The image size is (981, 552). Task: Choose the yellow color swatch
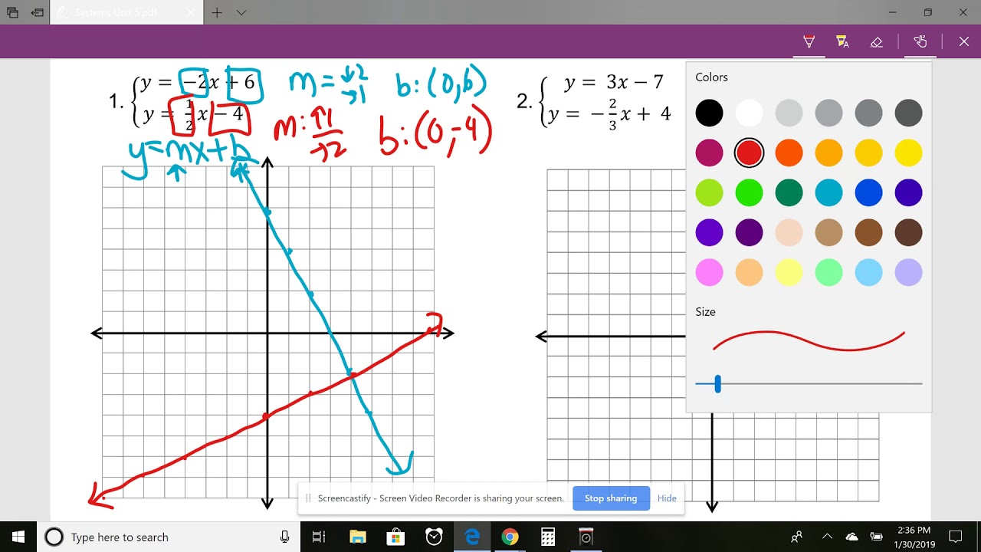point(908,153)
